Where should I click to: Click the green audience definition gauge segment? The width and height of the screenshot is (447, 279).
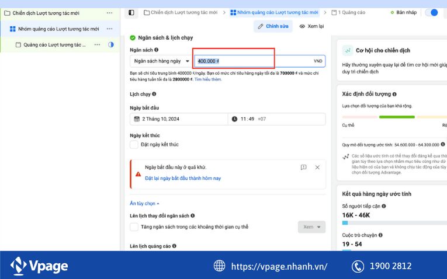click(x=397, y=117)
